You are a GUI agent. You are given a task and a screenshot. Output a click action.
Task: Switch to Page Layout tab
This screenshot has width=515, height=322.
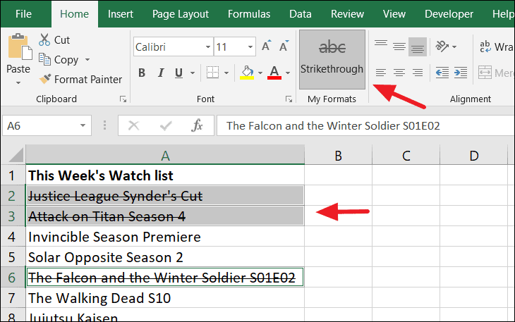pyautogui.click(x=181, y=14)
